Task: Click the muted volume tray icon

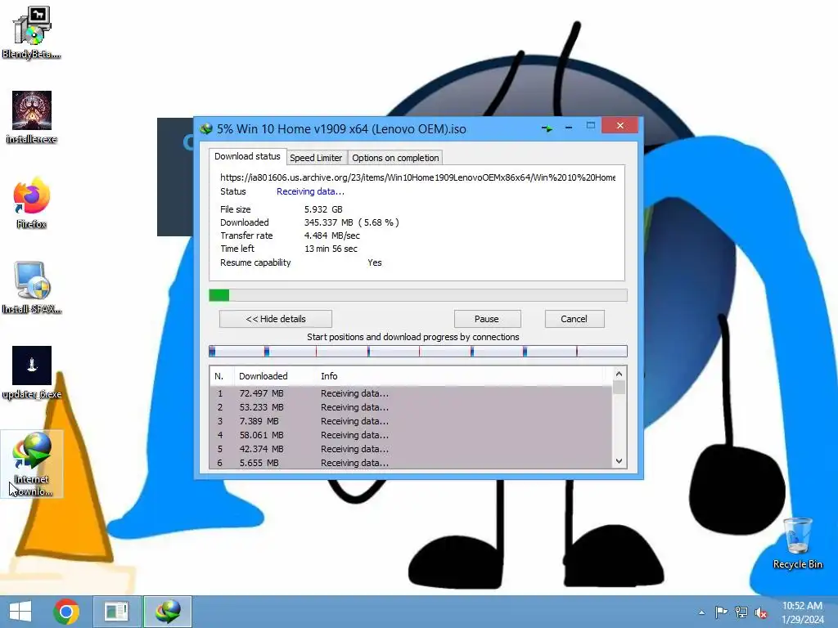Action: pyautogui.click(x=761, y=612)
